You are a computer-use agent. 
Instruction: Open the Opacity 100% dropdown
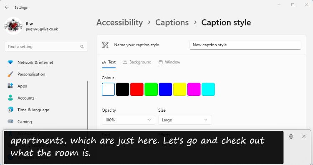click(129, 120)
